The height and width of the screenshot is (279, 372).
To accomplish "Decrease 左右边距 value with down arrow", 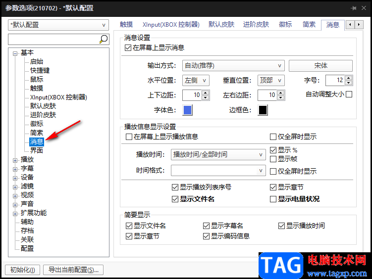I will coord(281,97).
